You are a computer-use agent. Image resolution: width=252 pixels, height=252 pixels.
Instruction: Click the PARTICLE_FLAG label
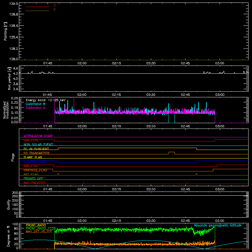(35, 170)
